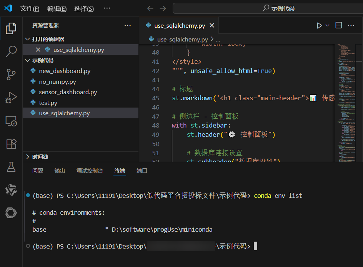Open the Remote Explorer view
The image size is (363, 267).
tap(11, 121)
